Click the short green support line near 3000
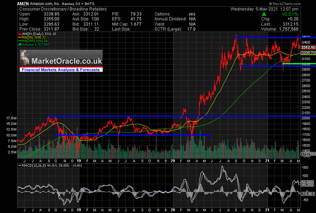Viewport: 316px width, 213px height. [295, 64]
